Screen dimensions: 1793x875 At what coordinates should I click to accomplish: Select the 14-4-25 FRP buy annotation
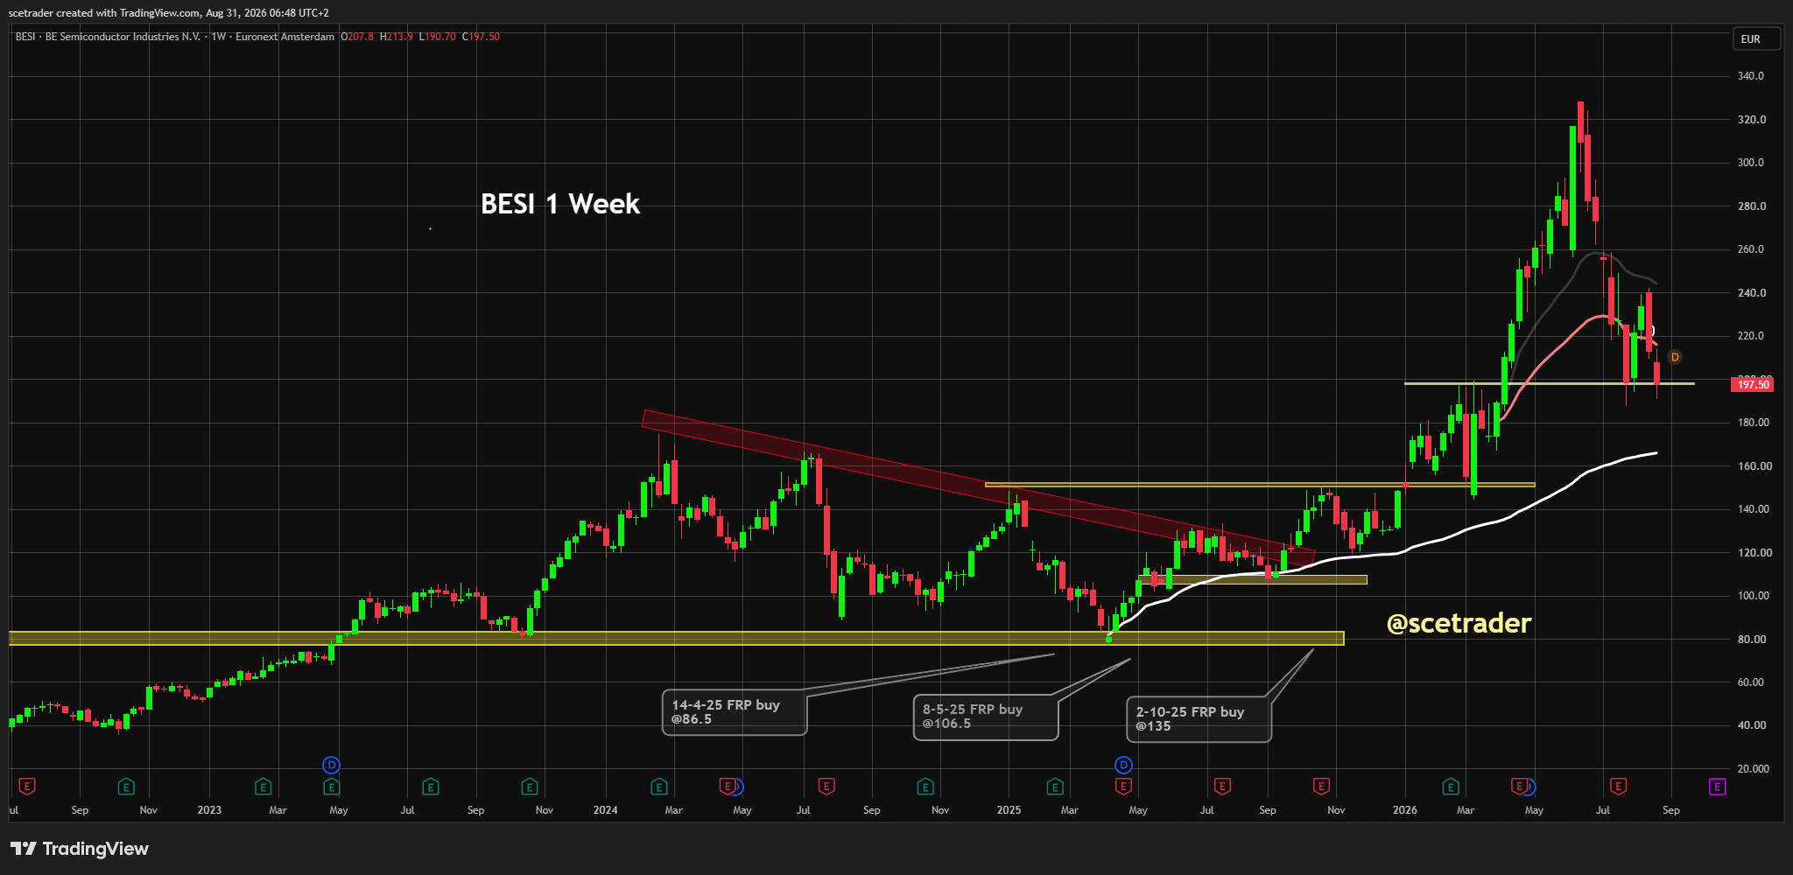tap(734, 712)
